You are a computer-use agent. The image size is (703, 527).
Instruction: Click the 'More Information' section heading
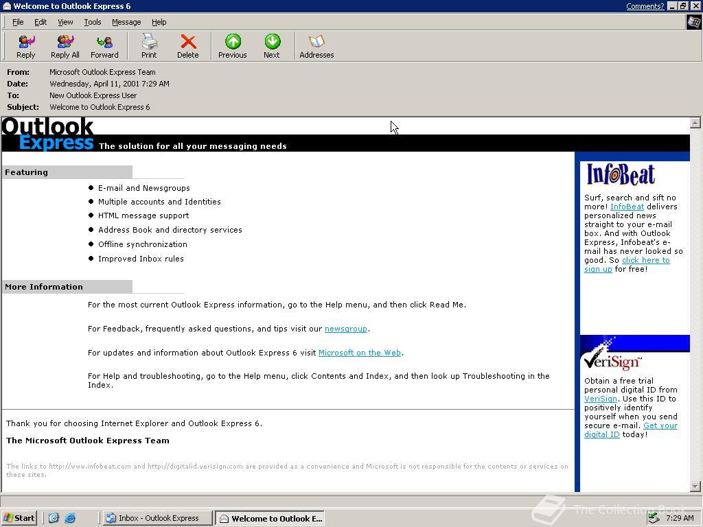point(44,287)
